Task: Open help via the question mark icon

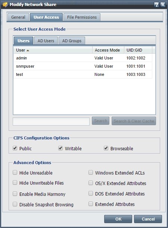Action: coord(156,4)
